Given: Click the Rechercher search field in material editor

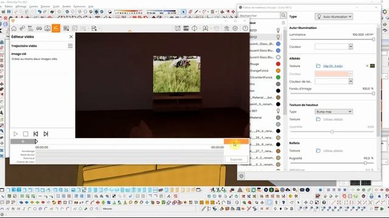Looking at the screenshot, I should tap(260, 16).
